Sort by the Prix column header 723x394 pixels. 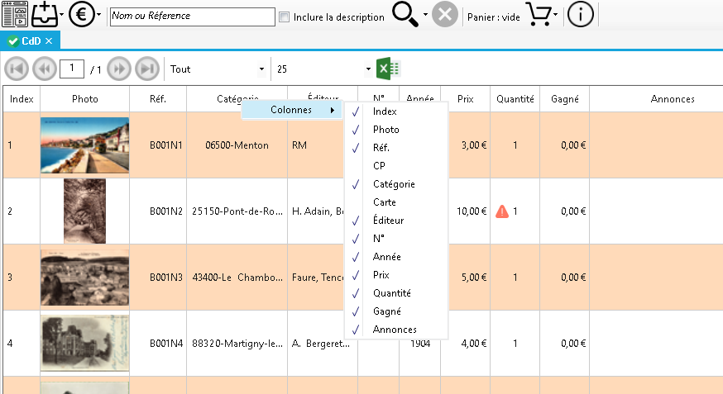(466, 99)
